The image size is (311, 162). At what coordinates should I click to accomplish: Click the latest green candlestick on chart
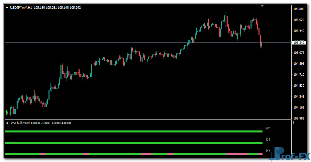[262, 44]
